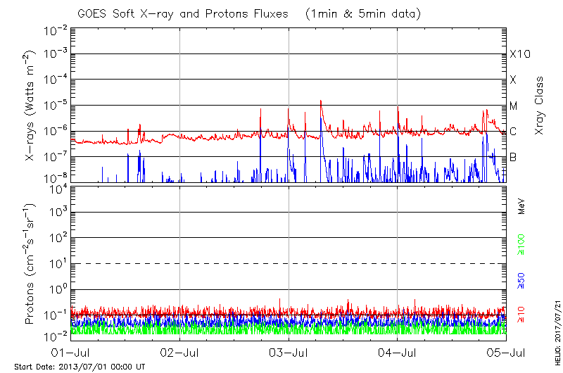Click the red ≥10 MeV legend label
Viewport: 563px width, 373px height.
[x=522, y=315]
